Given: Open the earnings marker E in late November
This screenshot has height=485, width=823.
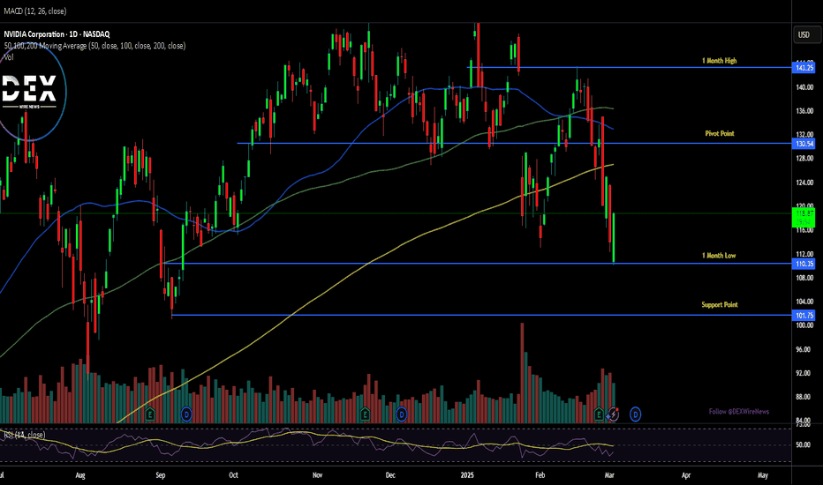Looking at the screenshot, I should click(x=365, y=414).
